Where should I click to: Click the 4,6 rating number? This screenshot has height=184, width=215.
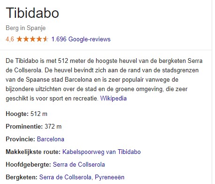tap(10, 39)
